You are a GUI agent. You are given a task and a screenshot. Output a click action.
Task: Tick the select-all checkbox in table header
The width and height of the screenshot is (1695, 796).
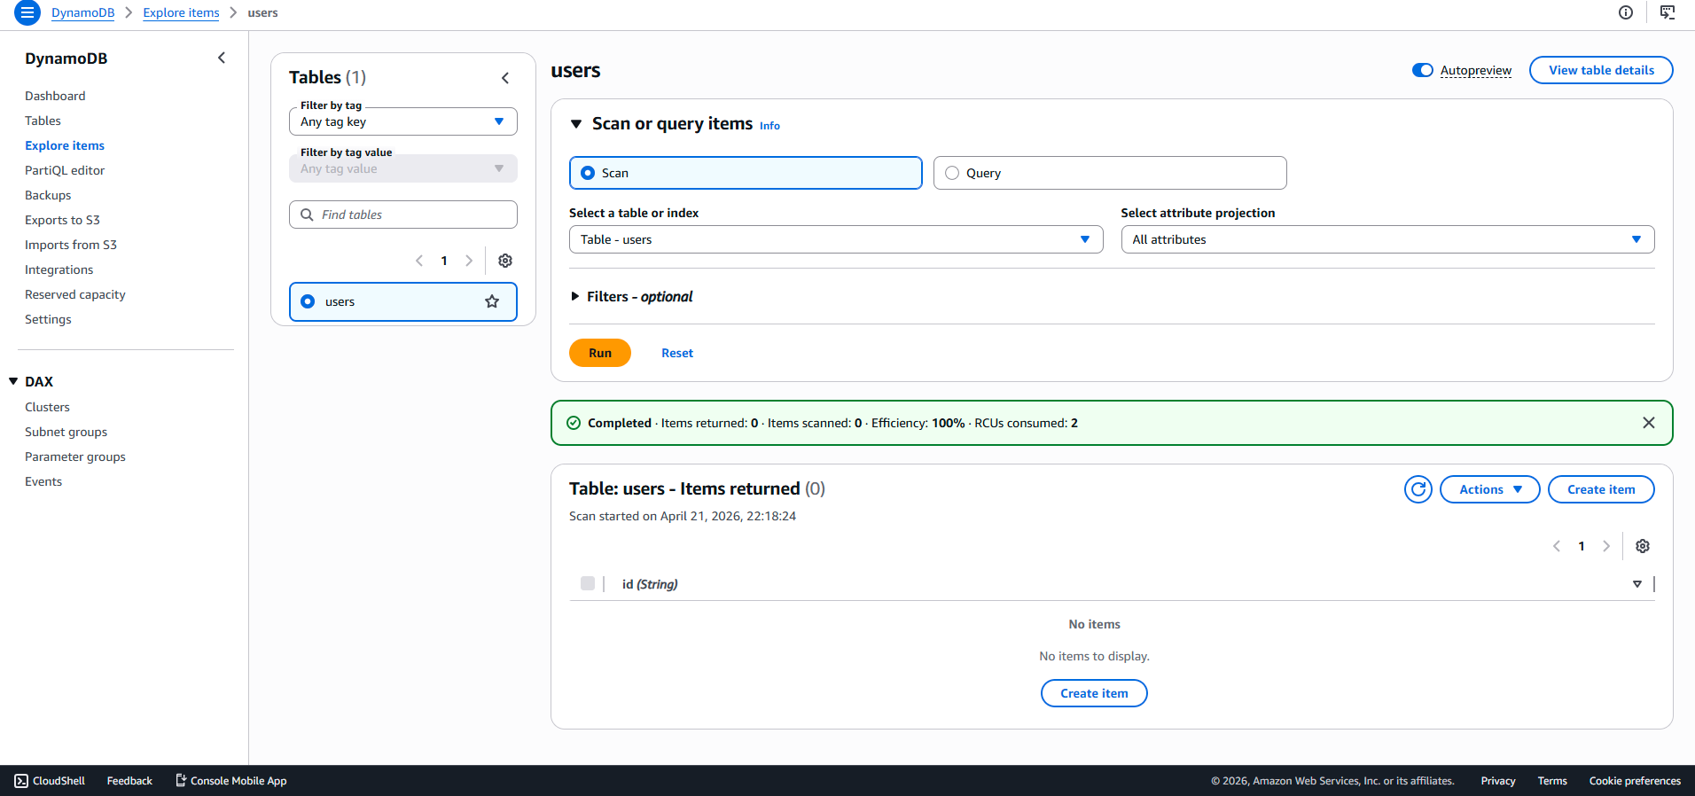click(x=588, y=583)
